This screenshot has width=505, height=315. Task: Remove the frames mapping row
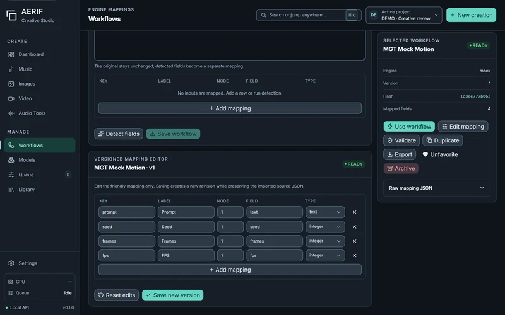(x=354, y=241)
